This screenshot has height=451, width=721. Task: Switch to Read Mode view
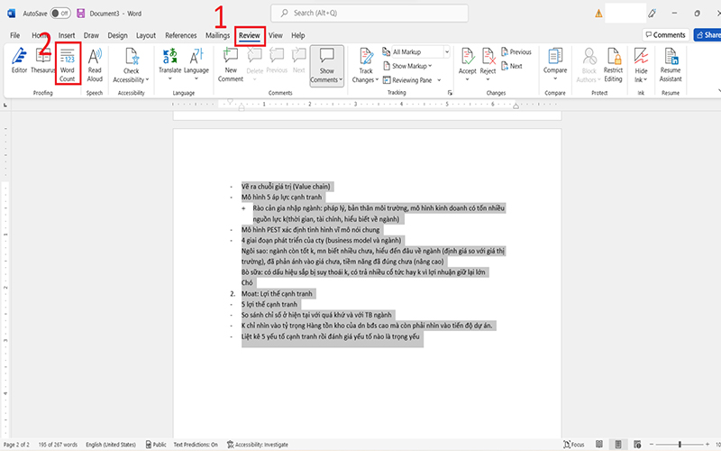click(x=599, y=445)
